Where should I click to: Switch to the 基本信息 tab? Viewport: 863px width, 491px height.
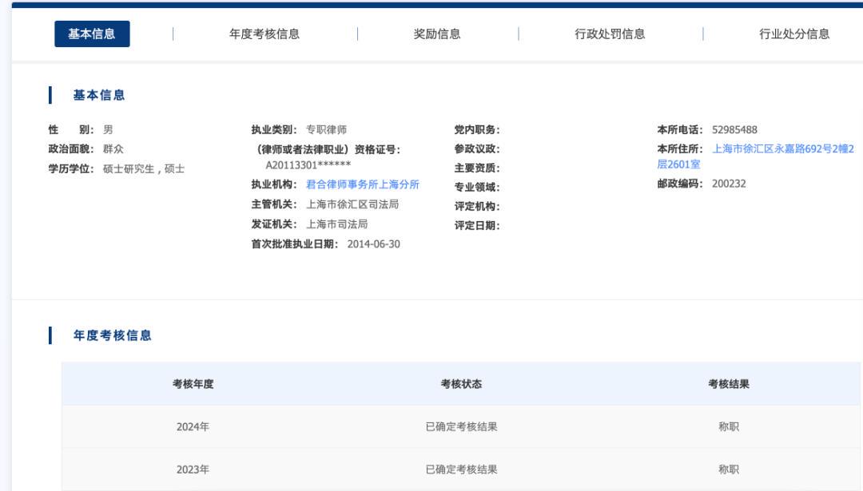point(92,34)
